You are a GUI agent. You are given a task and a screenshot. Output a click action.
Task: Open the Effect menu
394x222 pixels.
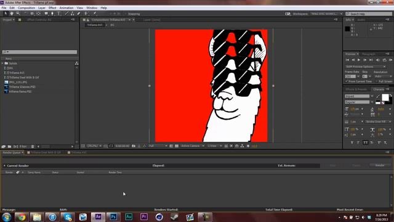pyautogui.click(x=52, y=8)
